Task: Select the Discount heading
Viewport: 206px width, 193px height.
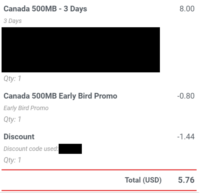Action: [x=19, y=137]
